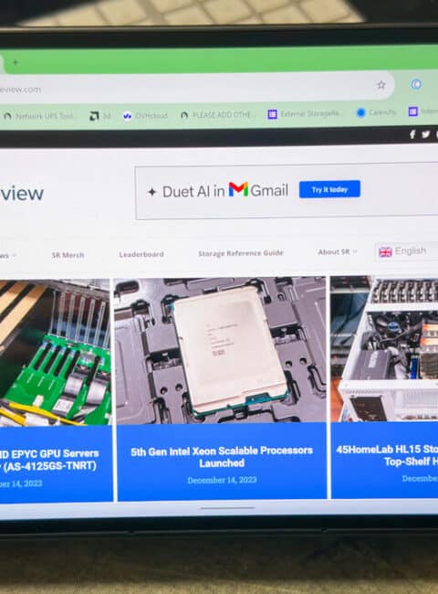The image size is (438, 594).
Task: Open a new browser tab with plus icon
Action: click(x=16, y=62)
